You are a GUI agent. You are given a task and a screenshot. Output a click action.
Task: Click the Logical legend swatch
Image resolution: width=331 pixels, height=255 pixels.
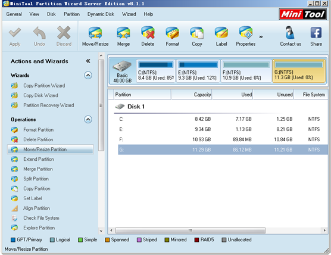52,240
